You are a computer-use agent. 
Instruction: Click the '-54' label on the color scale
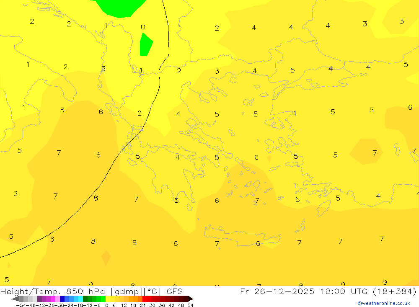tap(21, 305)
